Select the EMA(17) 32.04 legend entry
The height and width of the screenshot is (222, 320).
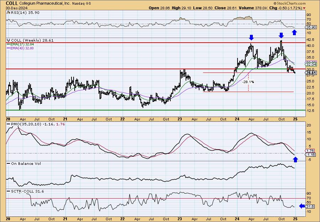pyautogui.click(x=20, y=44)
